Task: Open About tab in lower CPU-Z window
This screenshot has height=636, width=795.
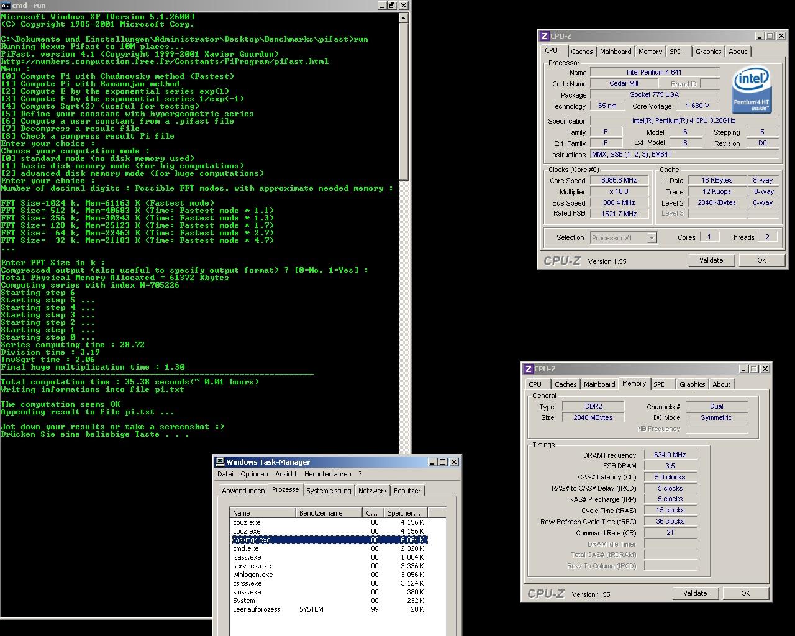Action: tap(721, 384)
